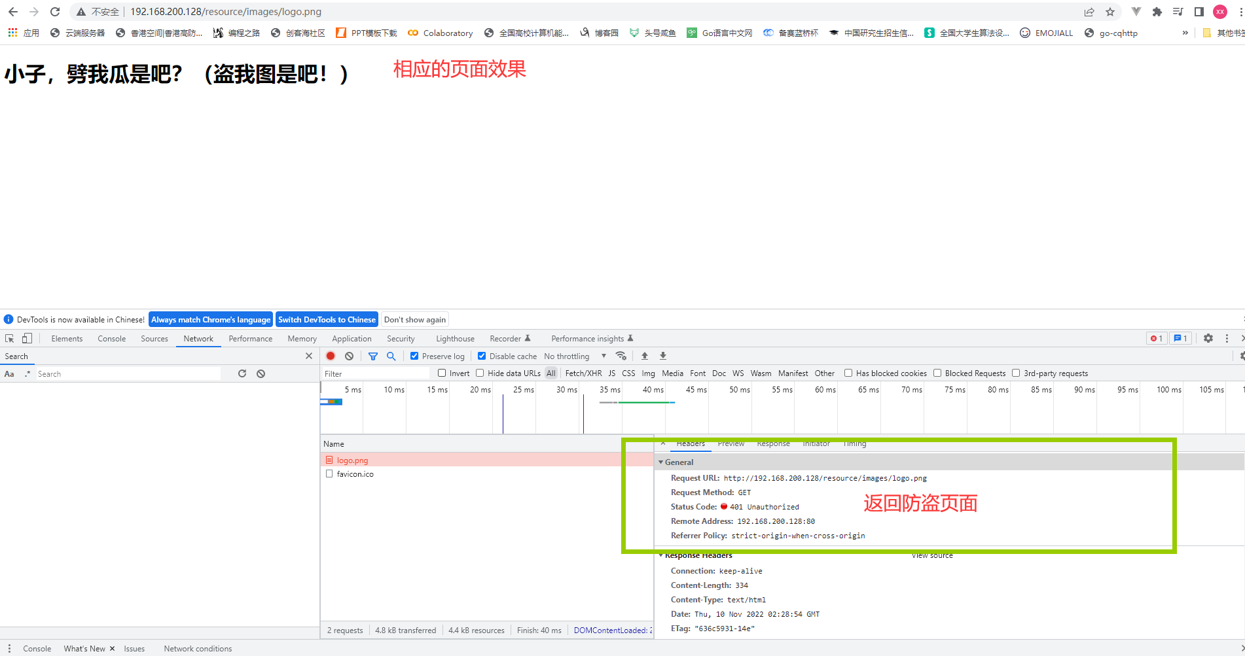
Task: Disable the Disable cache checkbox
Action: pyautogui.click(x=482, y=356)
